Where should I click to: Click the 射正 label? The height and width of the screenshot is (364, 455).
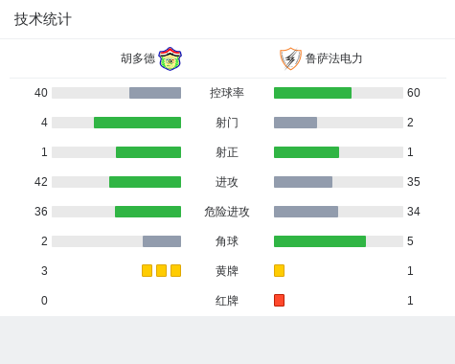pos(227,152)
